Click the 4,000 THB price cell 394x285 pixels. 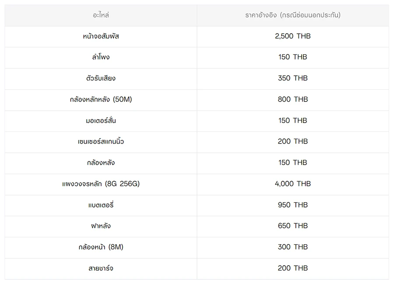tap(292, 184)
